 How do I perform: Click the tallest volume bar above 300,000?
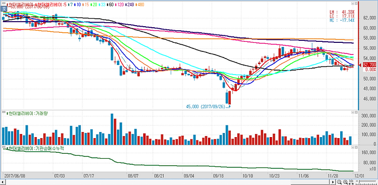(x=112, y=129)
